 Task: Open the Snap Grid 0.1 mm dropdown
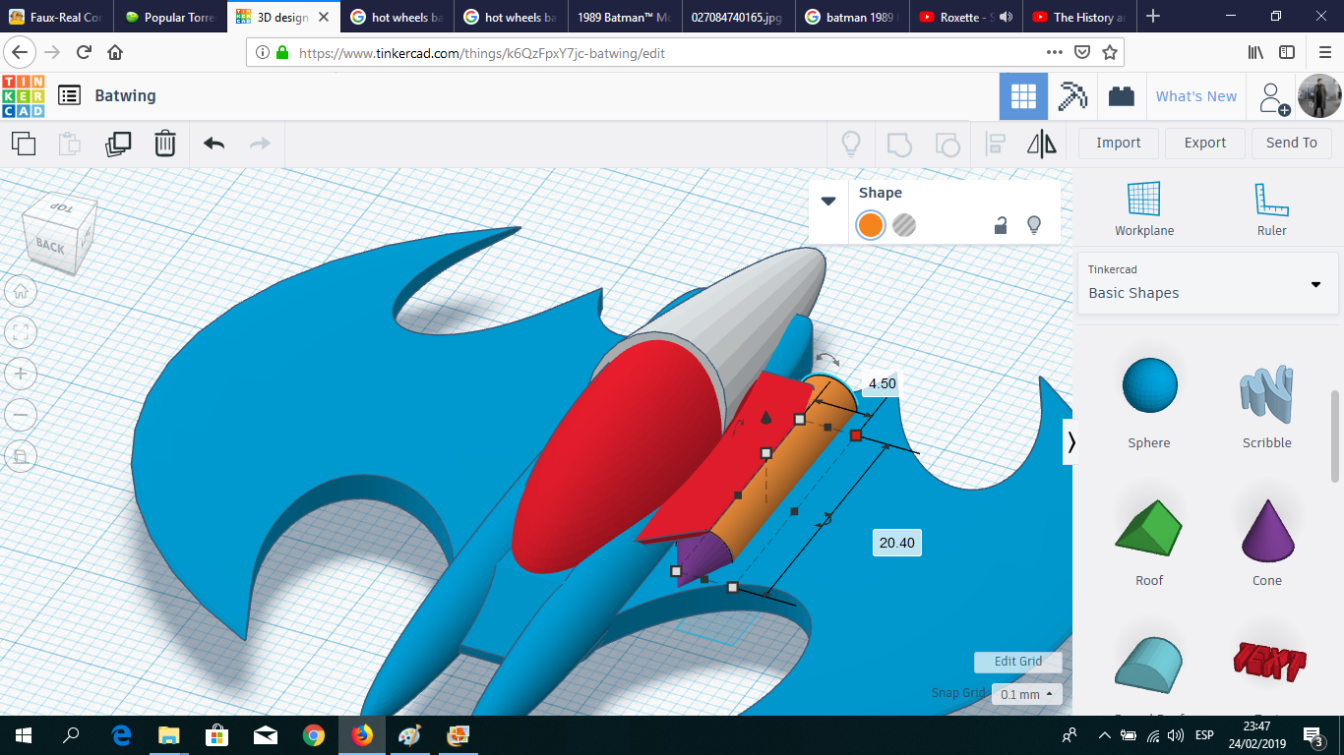pyautogui.click(x=1027, y=695)
